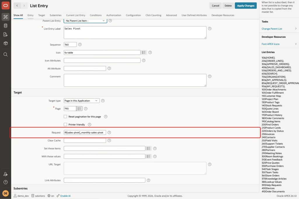Show help for Clear Cache field
299x199 pixels.
point(109,140)
